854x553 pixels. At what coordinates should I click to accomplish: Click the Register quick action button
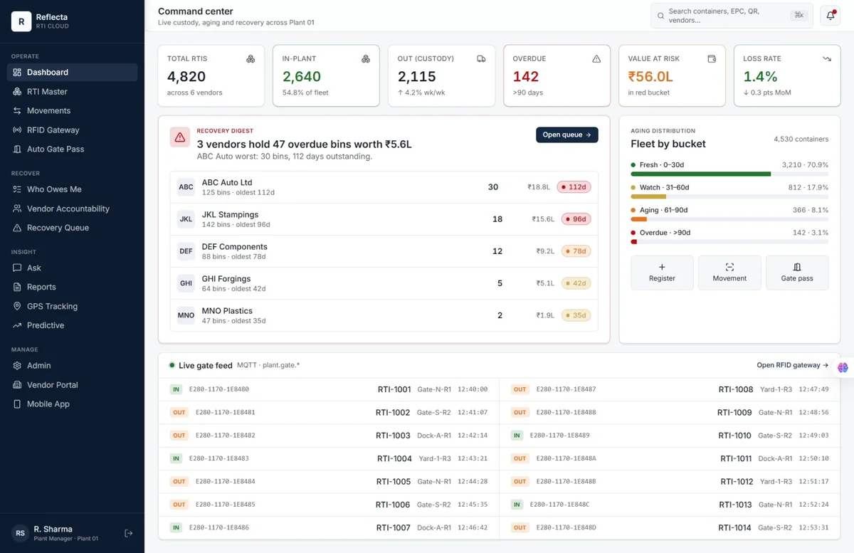click(662, 273)
